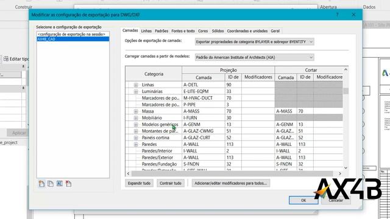Click the A-GLAZ-CURT projection layer cell
The height and width of the screenshot is (219, 390).
203,138
